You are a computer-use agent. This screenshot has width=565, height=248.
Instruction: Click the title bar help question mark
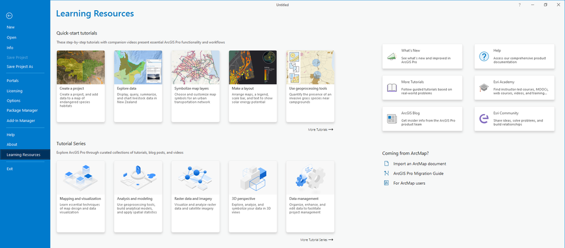tap(519, 5)
